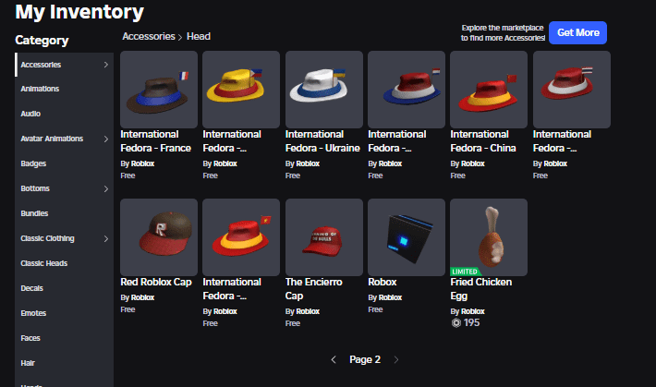Open the Faces category

pyautogui.click(x=65, y=338)
